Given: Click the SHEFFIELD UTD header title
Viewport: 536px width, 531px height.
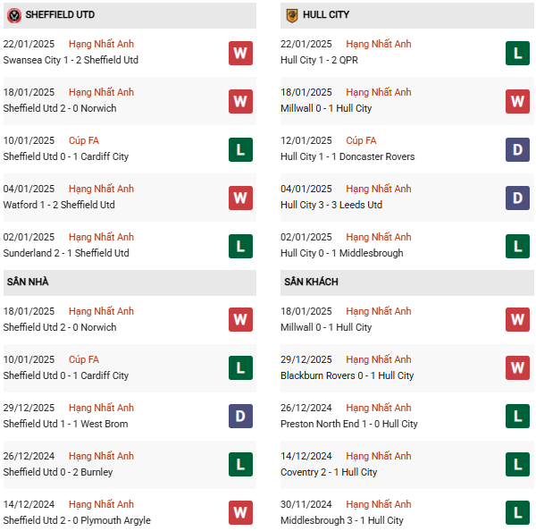Looking at the screenshot, I should pyautogui.click(x=60, y=14).
